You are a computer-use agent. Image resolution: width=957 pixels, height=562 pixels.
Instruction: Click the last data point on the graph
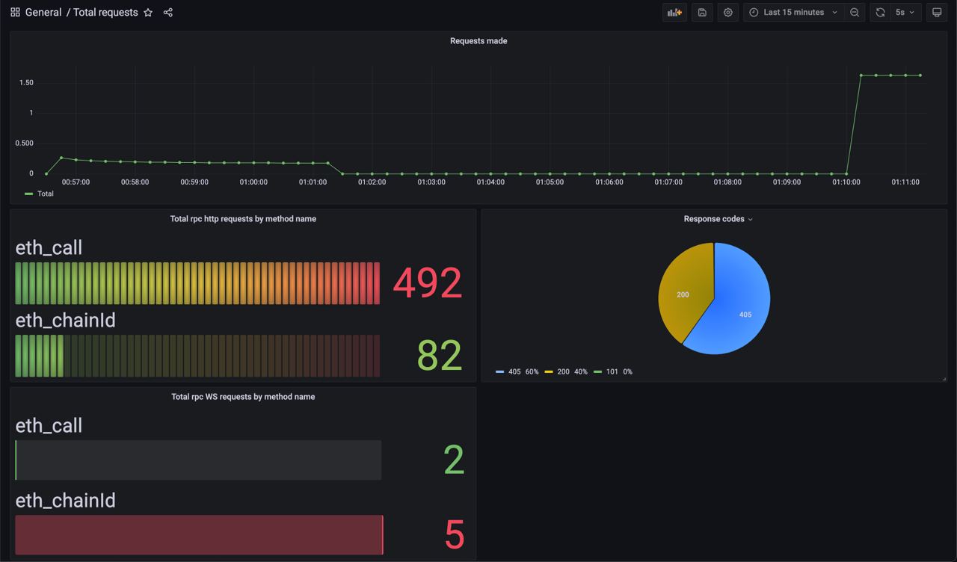tap(920, 75)
